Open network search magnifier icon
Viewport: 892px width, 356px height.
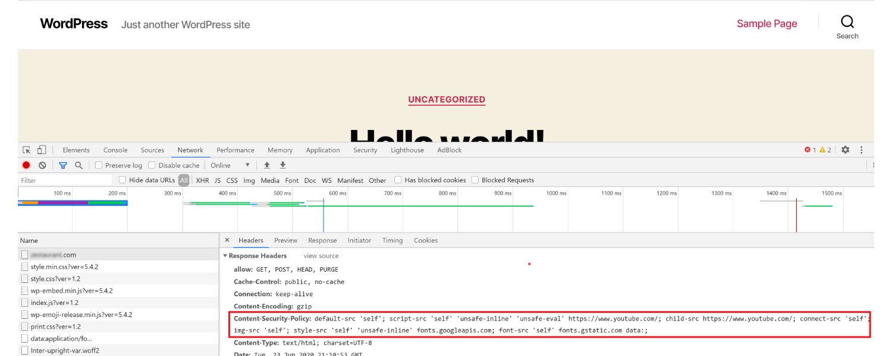click(x=78, y=166)
